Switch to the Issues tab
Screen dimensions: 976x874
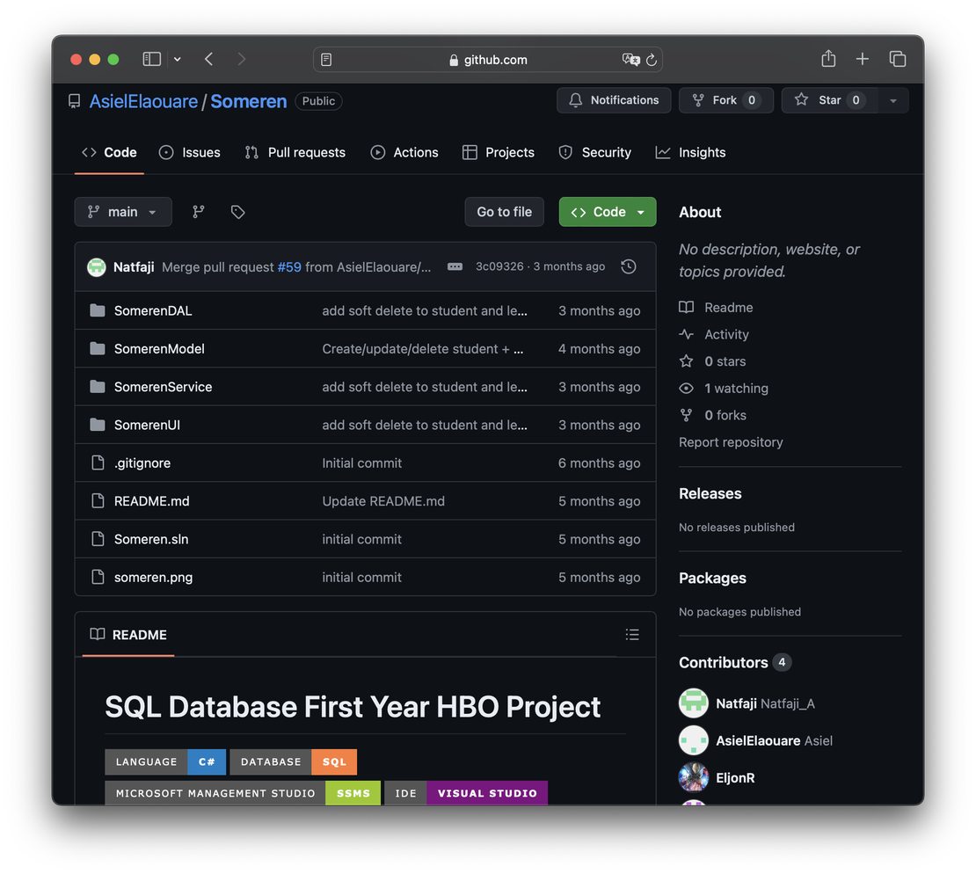[x=200, y=152]
